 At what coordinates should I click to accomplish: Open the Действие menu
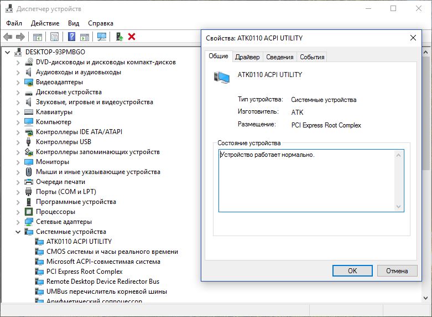click(x=45, y=23)
